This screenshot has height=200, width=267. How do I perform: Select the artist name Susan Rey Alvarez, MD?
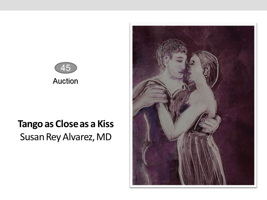[x=66, y=137]
